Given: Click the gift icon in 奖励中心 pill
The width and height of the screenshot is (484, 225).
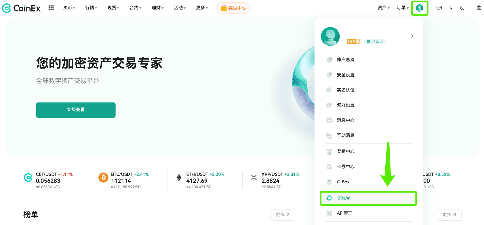Looking at the screenshot, I should click(x=224, y=8).
